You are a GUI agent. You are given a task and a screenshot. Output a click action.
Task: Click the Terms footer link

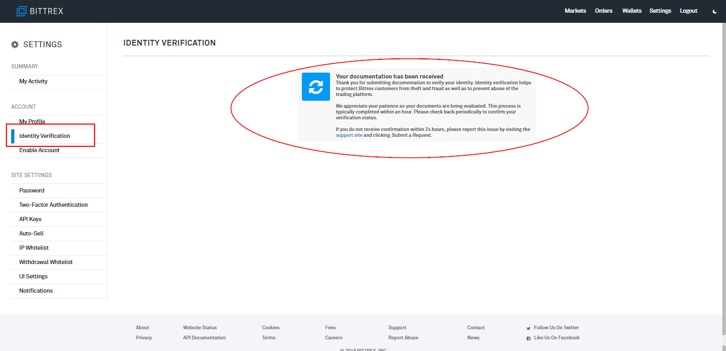click(269, 338)
